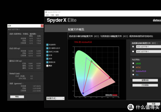Image resolution: width=161 pixels, height=112 pixels.
Task: Select the NTSC comparison radio button
Action: click(x=133, y=67)
